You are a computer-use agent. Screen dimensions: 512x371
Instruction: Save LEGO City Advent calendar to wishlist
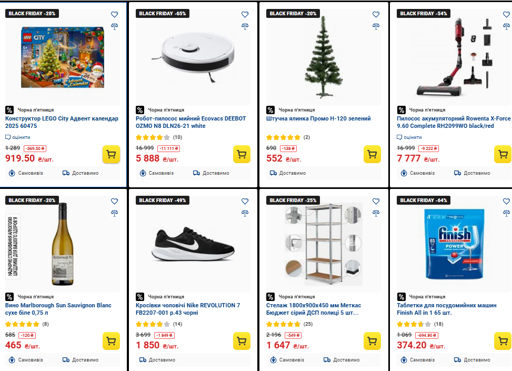click(114, 15)
